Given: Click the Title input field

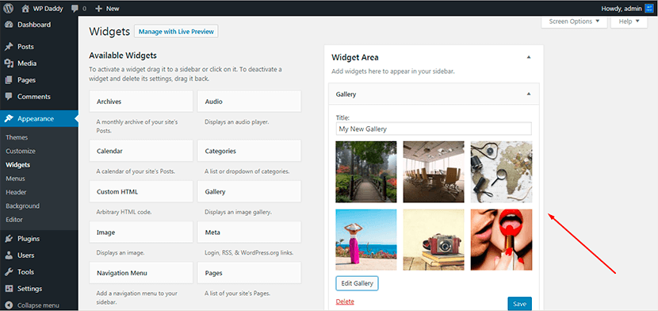Looking at the screenshot, I should click(434, 129).
